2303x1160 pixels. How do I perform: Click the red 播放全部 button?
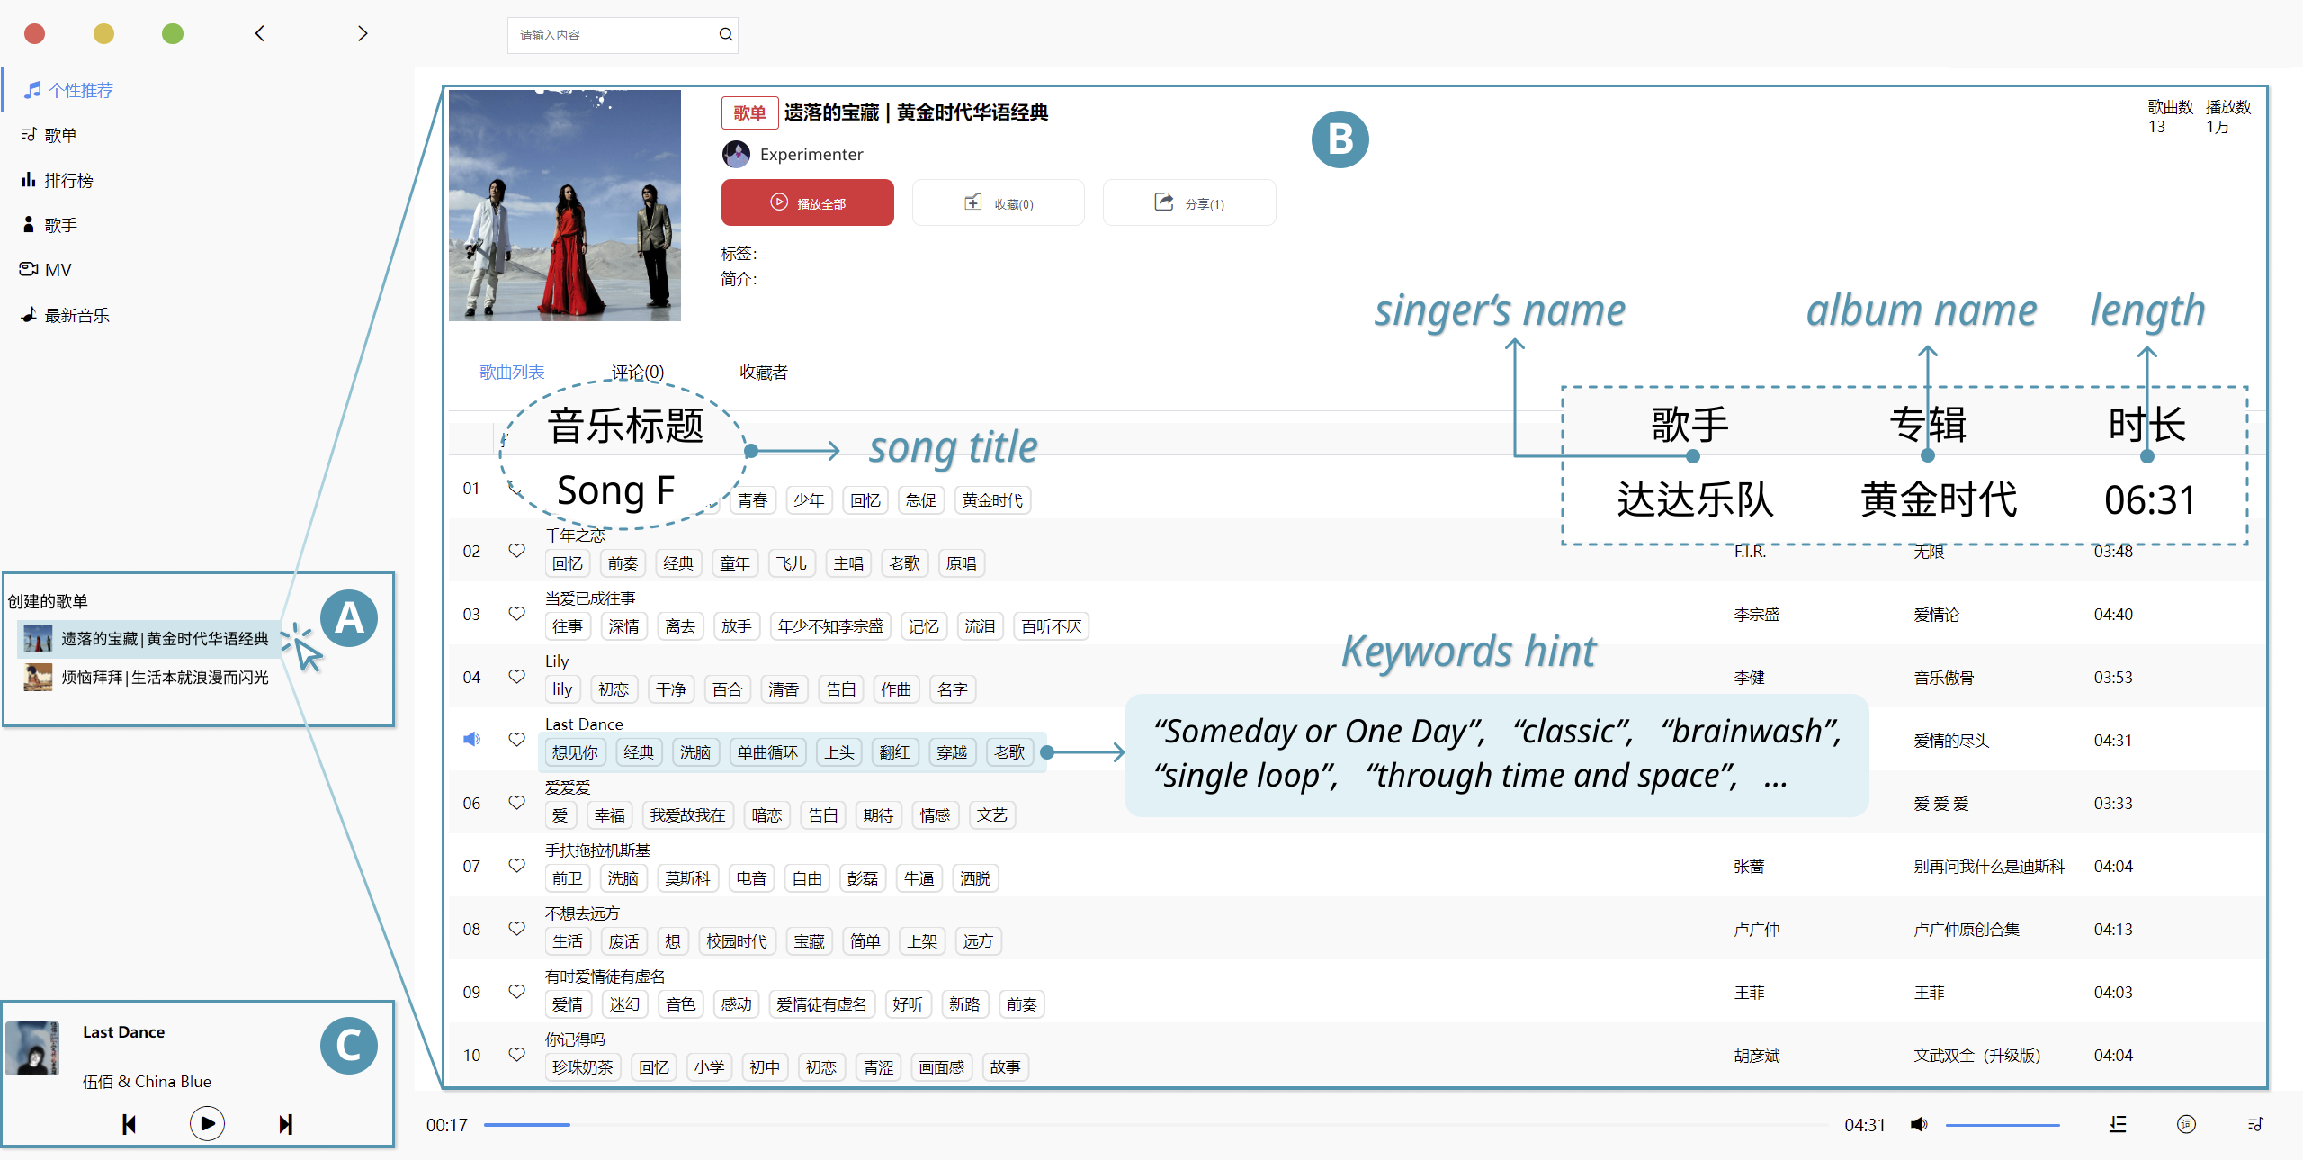pos(807,203)
